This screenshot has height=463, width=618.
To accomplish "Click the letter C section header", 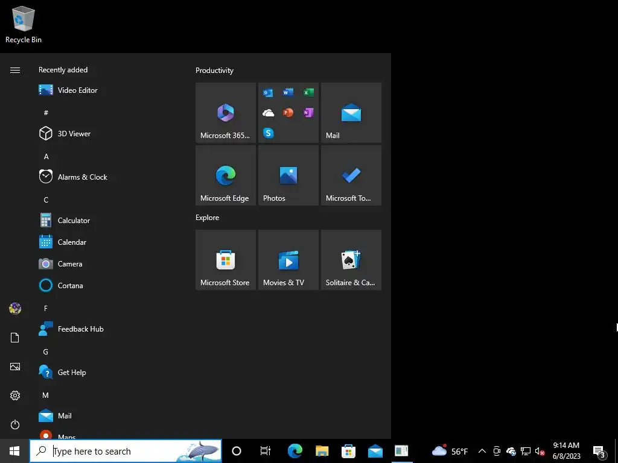I will (x=46, y=200).
